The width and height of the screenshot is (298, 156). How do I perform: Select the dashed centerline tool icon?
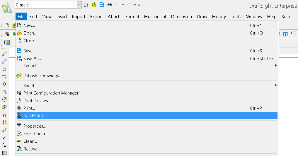[4, 145]
